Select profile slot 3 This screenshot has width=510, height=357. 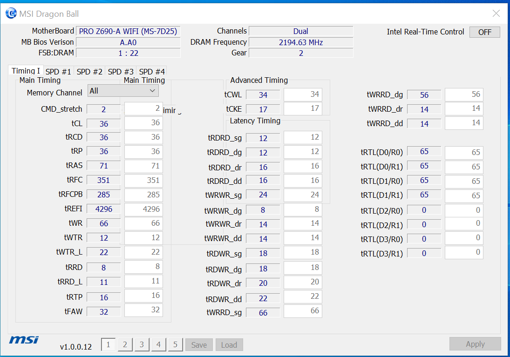click(x=142, y=344)
